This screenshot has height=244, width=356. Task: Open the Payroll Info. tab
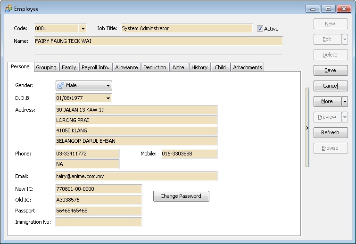pyautogui.click(x=96, y=67)
